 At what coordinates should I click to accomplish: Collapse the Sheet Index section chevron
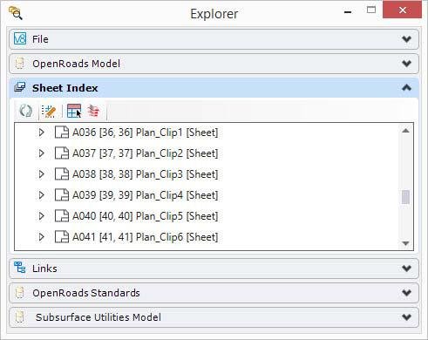click(x=406, y=87)
